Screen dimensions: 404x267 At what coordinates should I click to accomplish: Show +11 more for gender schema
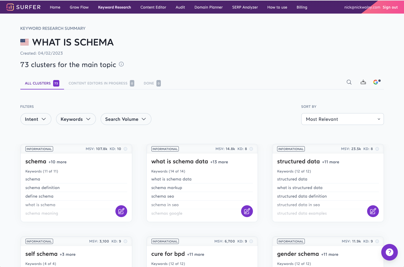pyautogui.click(x=330, y=254)
